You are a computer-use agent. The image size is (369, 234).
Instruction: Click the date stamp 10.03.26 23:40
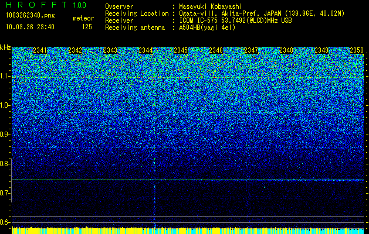coord(30,27)
